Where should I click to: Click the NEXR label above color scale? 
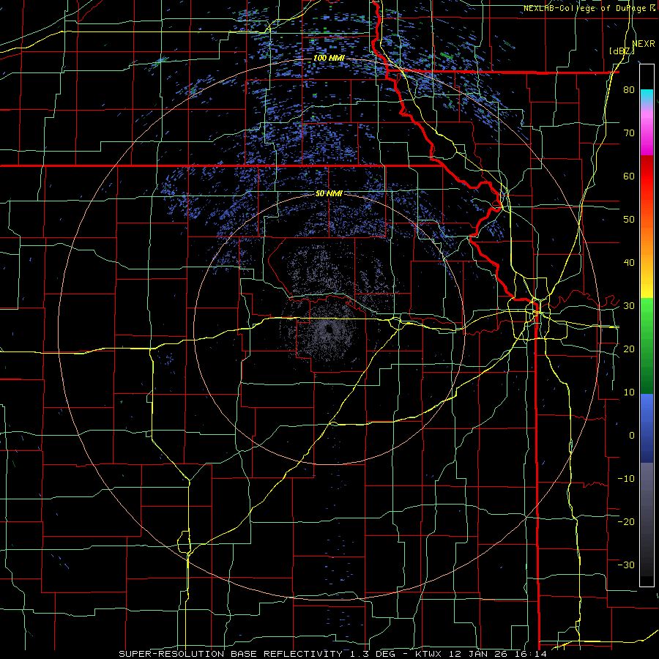[644, 44]
